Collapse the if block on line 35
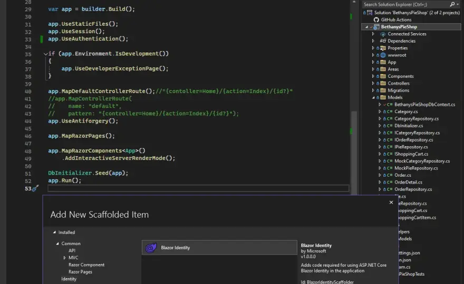Screen dimensions: 464x284 coord(45,54)
